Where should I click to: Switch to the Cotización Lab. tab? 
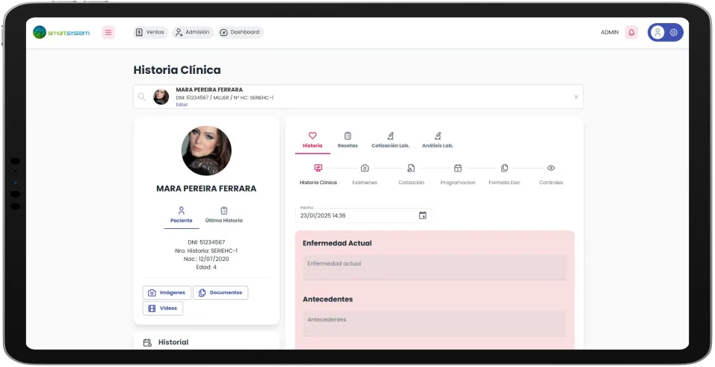point(390,139)
